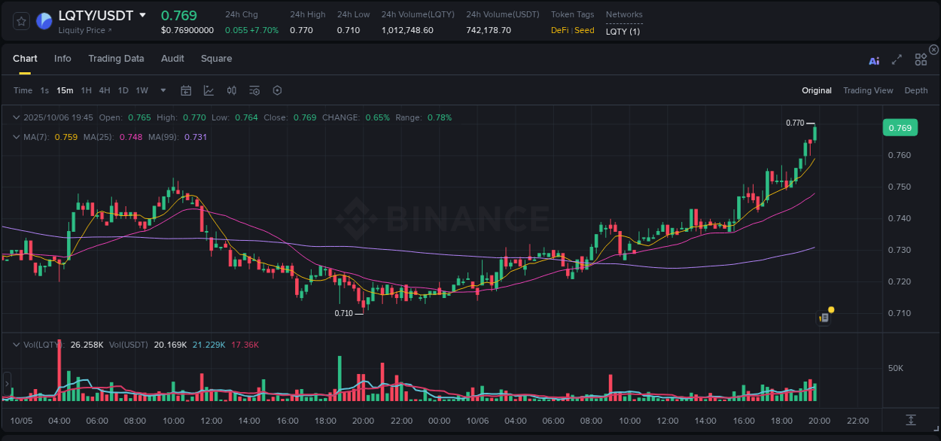Open the extra timeframes dropdown arrow
This screenshot has height=441, width=941.
(x=162, y=90)
